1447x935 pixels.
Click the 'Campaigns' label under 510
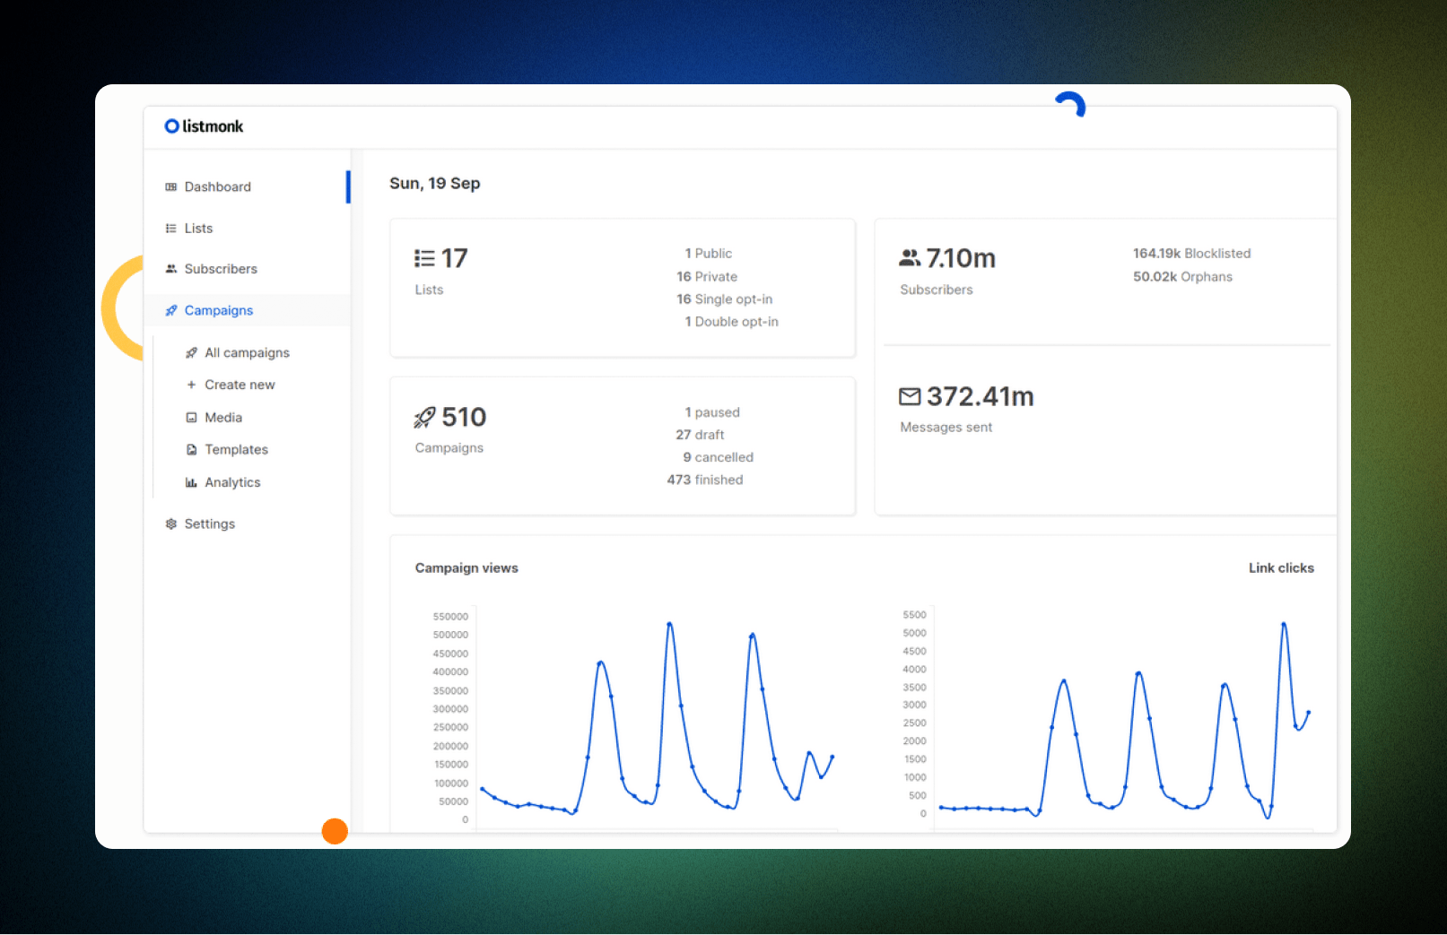pyautogui.click(x=449, y=448)
